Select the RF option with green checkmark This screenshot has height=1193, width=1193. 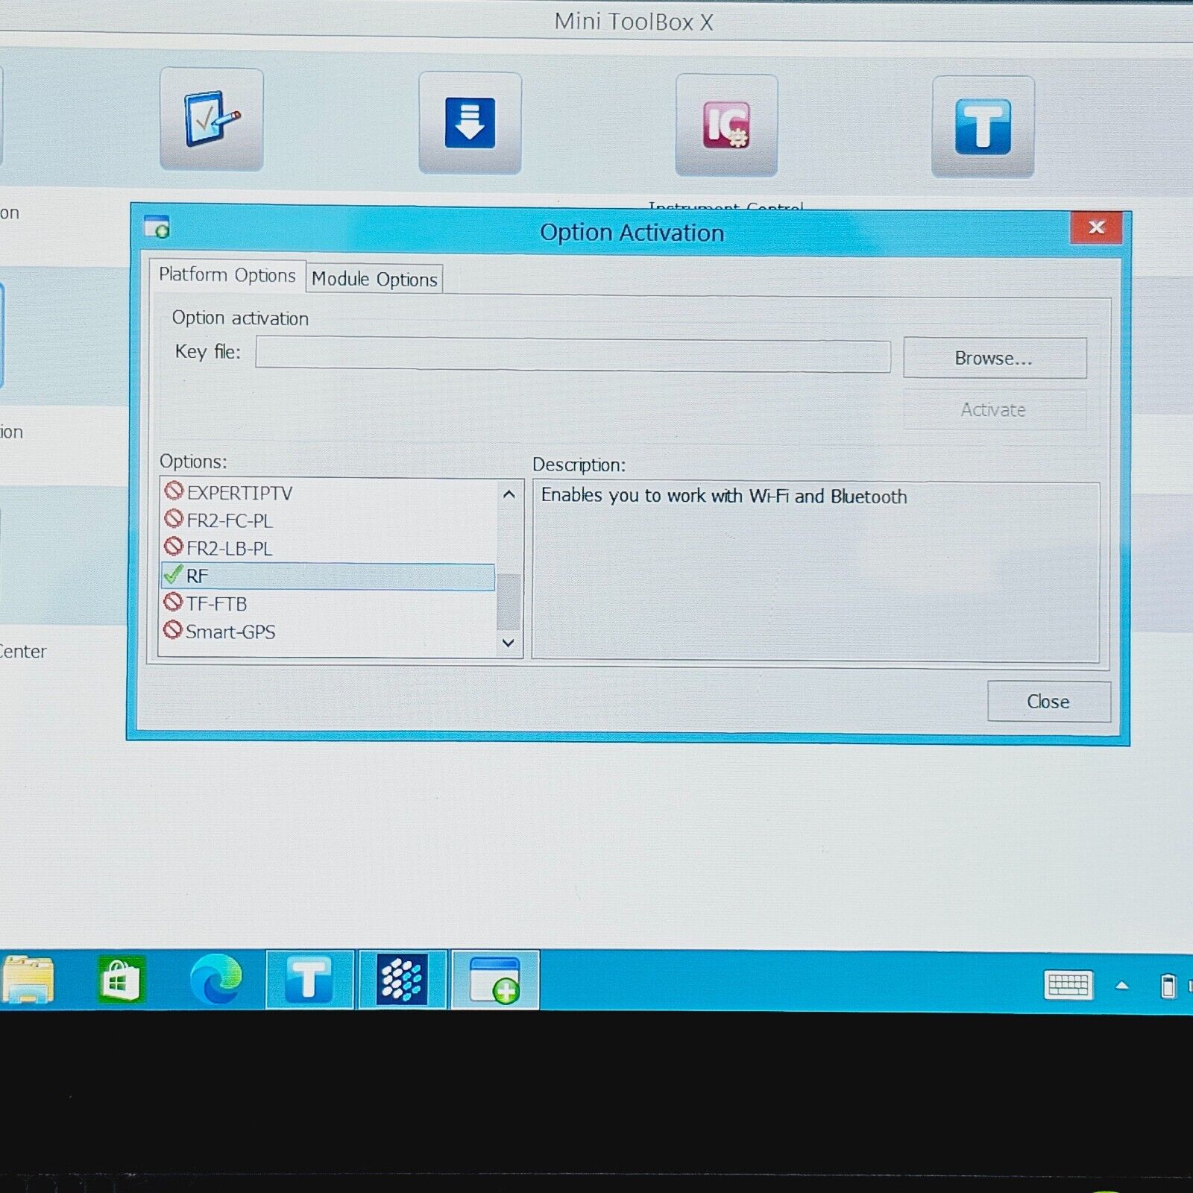click(327, 576)
